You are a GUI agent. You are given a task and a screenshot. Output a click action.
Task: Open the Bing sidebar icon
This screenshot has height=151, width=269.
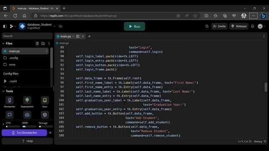[x=263, y=16]
